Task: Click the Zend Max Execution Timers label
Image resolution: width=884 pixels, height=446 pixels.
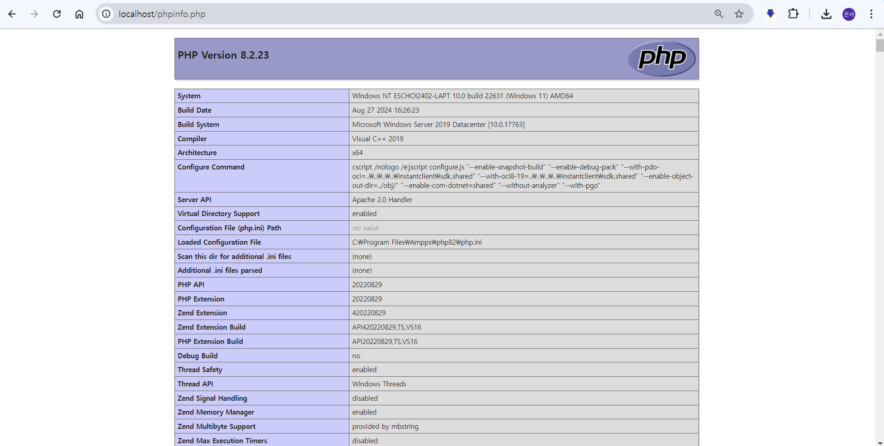Action: point(223,441)
